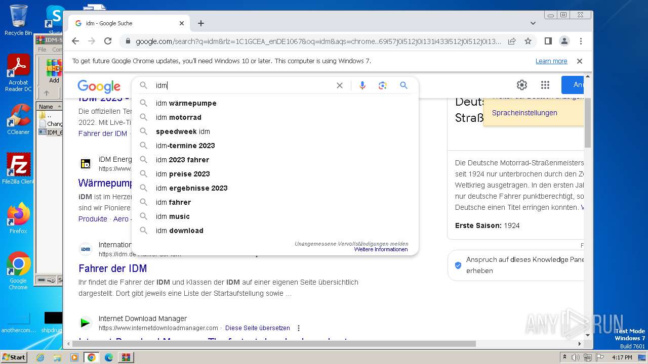Switch to WinRAR window in taskbar
Image resolution: width=648 pixels, height=364 pixels.
pyautogui.click(x=126, y=357)
